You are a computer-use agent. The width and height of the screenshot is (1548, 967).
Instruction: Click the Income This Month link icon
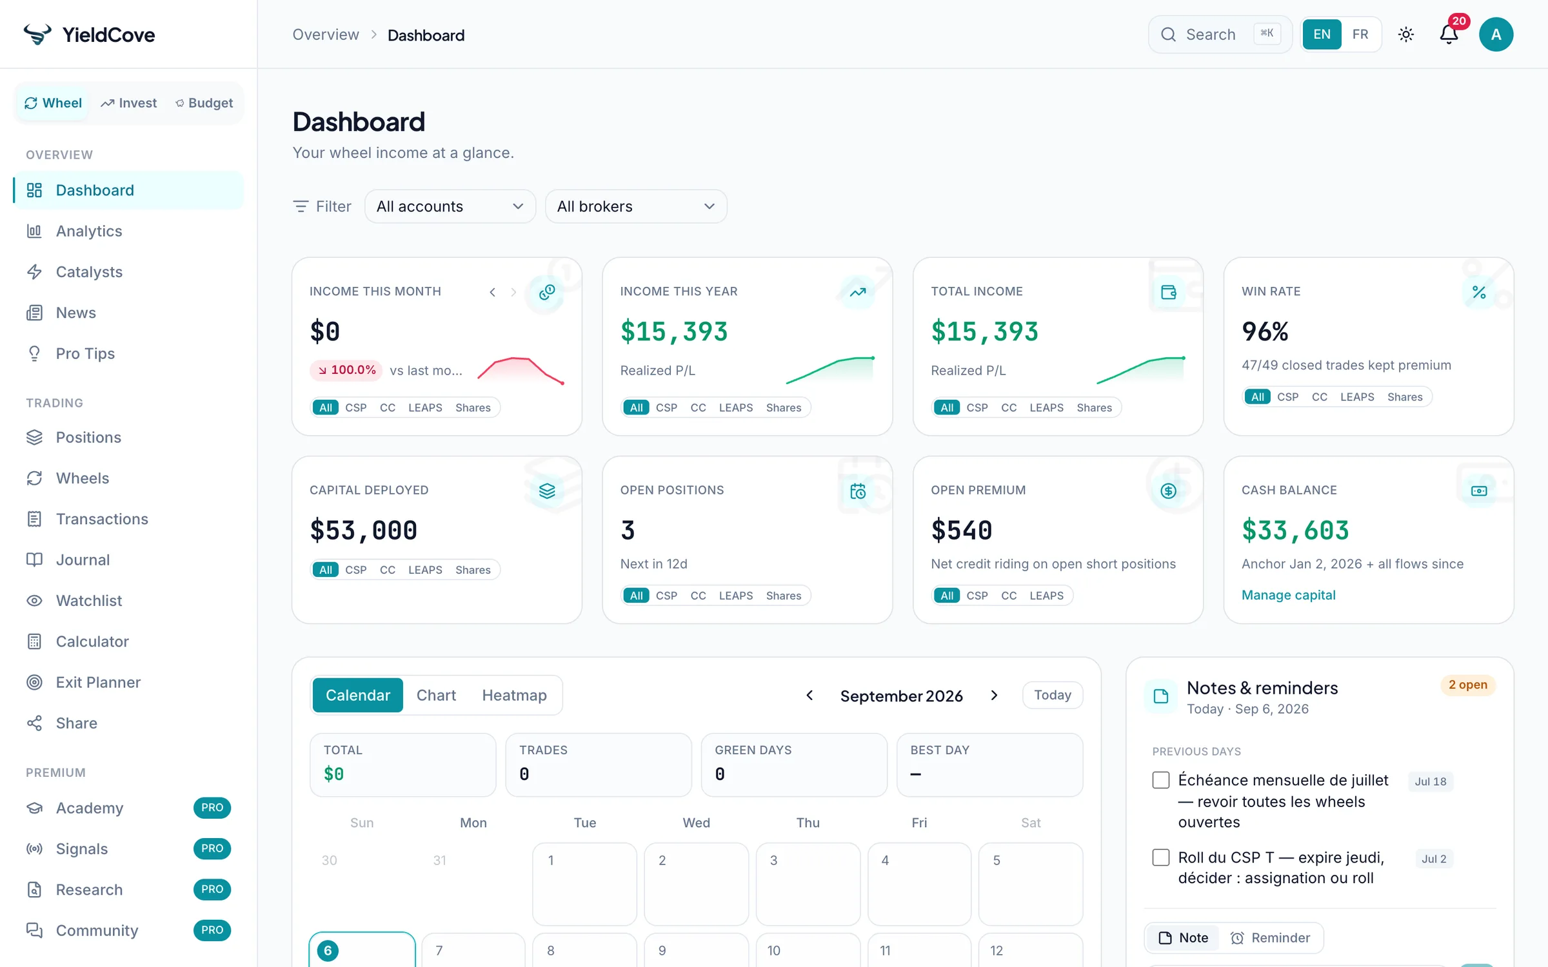coord(546,292)
